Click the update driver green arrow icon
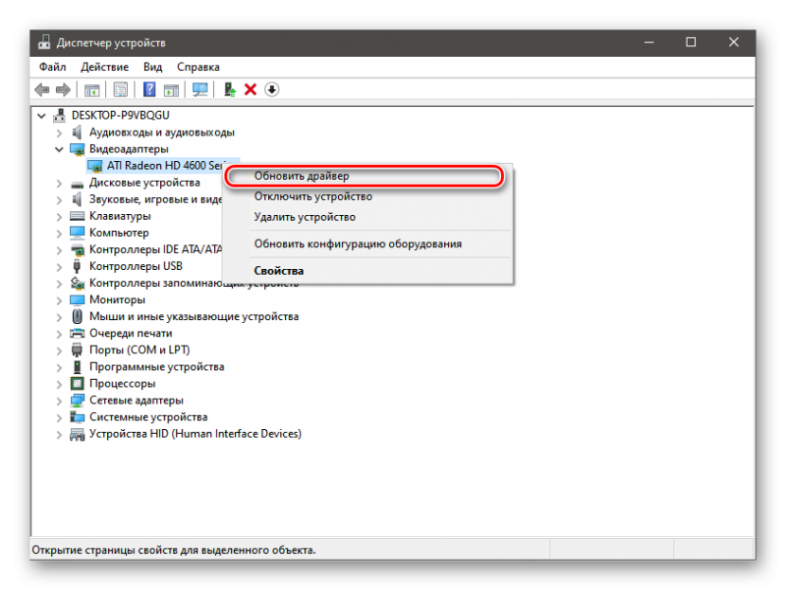This screenshot has height=591, width=786. point(230,90)
